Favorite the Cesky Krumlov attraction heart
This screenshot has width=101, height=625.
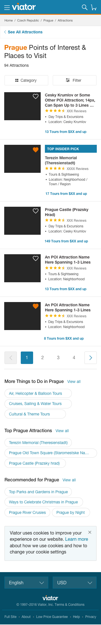36,96
